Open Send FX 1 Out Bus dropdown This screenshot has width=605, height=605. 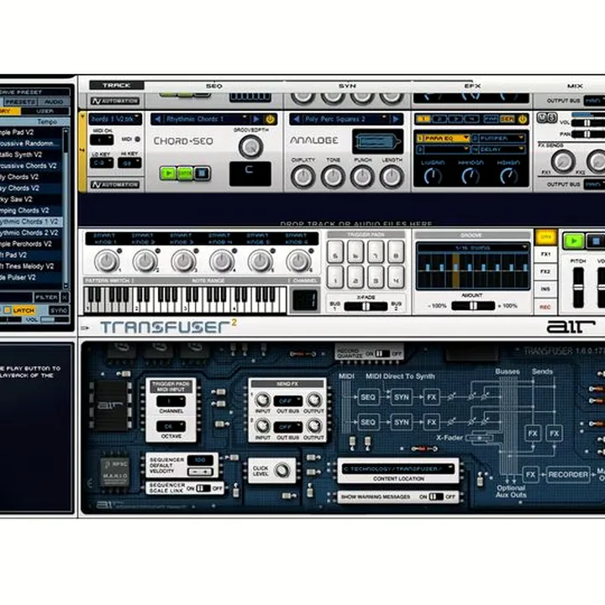[288, 401]
